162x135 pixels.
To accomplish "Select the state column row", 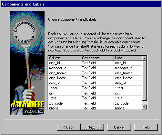I will click(64, 98).
